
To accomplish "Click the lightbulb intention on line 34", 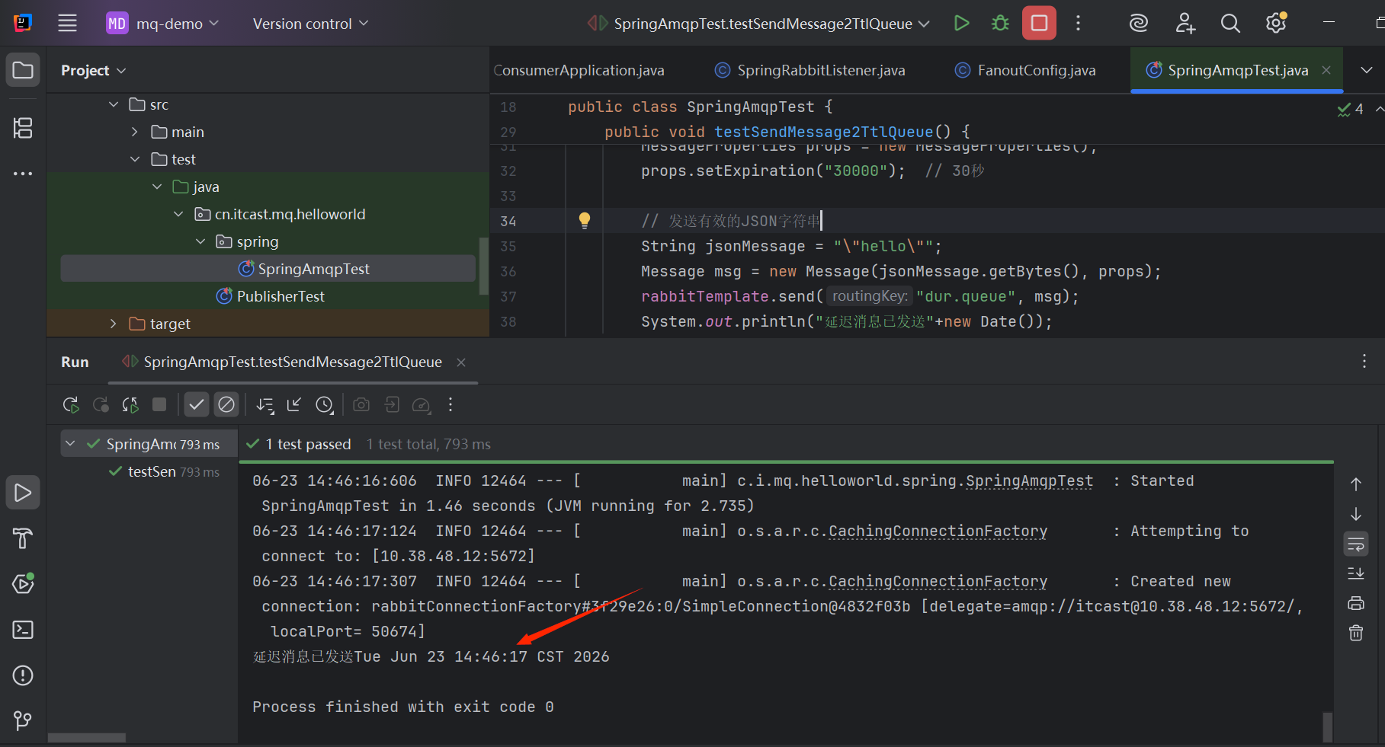I will (x=585, y=221).
